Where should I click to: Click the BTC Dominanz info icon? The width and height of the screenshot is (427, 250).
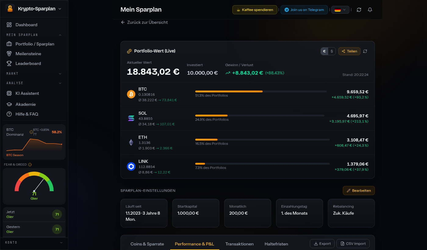pyautogui.click(x=31, y=132)
